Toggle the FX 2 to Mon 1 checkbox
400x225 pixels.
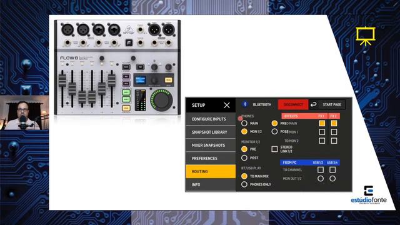pyautogui.click(x=334, y=132)
